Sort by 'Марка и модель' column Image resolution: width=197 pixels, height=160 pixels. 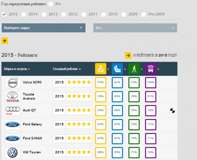coord(17,69)
